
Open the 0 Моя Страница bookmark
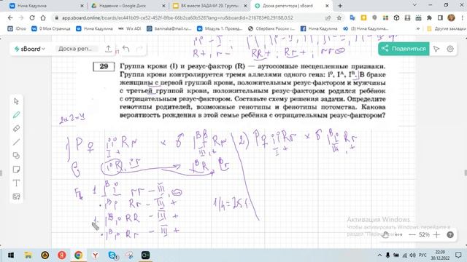pos(51,28)
